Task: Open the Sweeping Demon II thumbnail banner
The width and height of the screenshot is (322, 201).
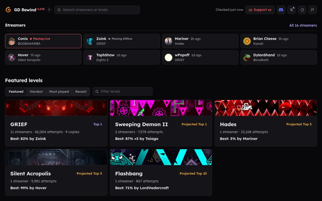Action: (161, 108)
